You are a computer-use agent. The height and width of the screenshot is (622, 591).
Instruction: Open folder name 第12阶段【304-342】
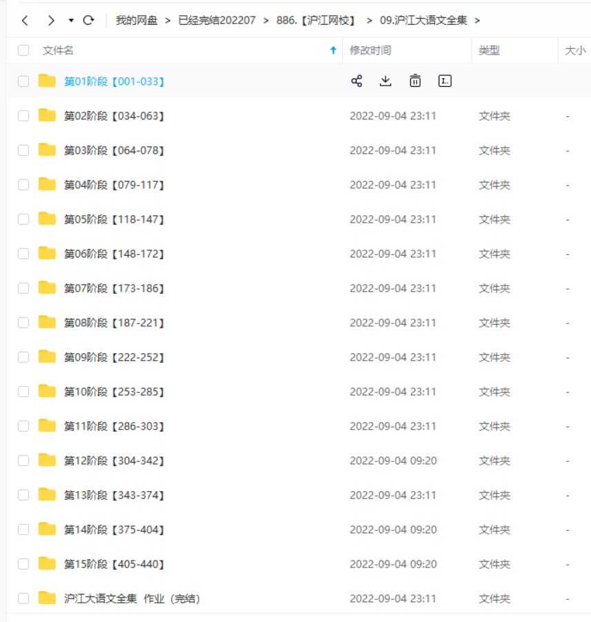click(x=114, y=461)
